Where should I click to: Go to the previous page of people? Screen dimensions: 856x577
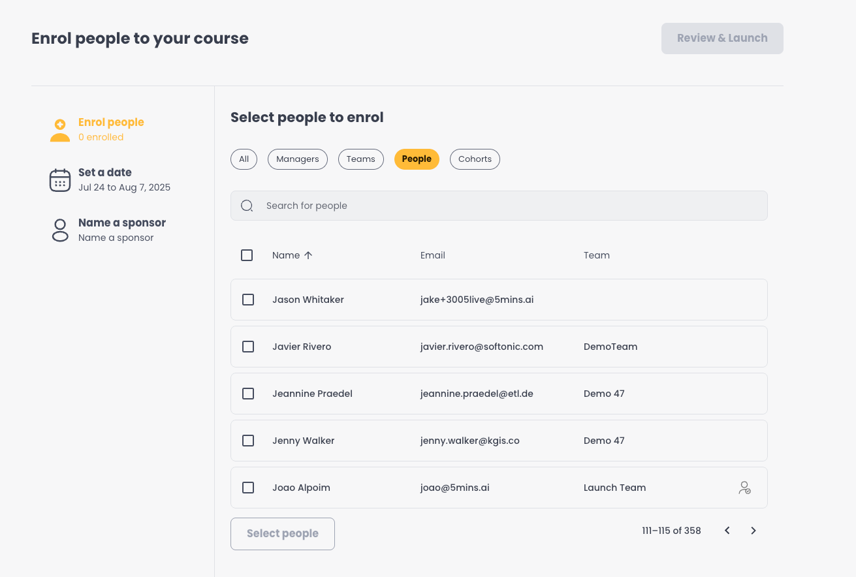click(727, 531)
